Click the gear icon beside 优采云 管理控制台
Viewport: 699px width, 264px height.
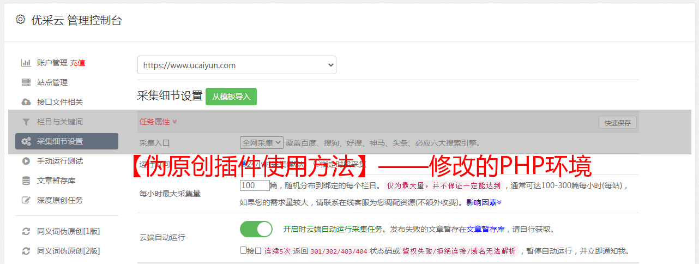(x=20, y=20)
